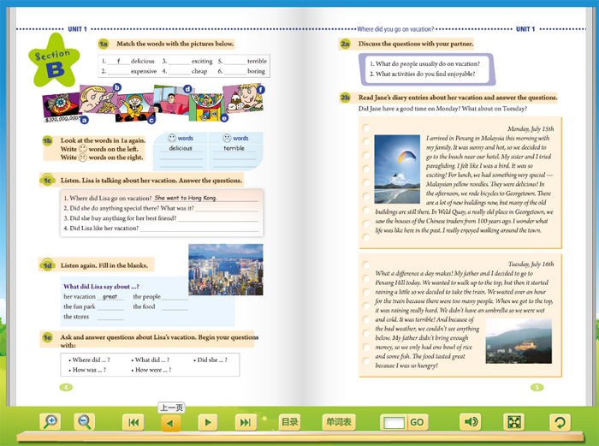
Task: Enter fullscreen with the expand icon
Action: [513, 422]
